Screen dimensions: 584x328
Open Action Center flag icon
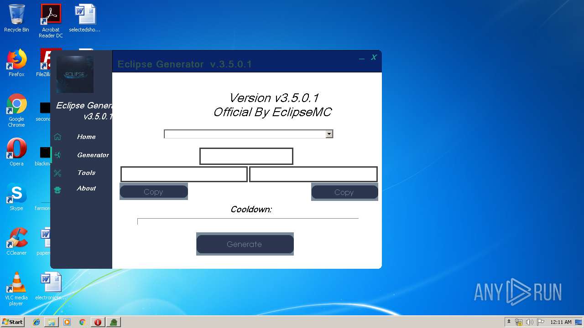point(541,322)
